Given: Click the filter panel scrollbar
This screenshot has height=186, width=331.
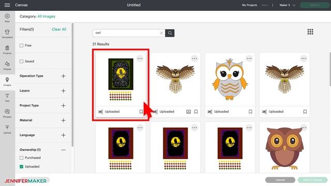Looking at the screenshot, I should pos(72,85).
